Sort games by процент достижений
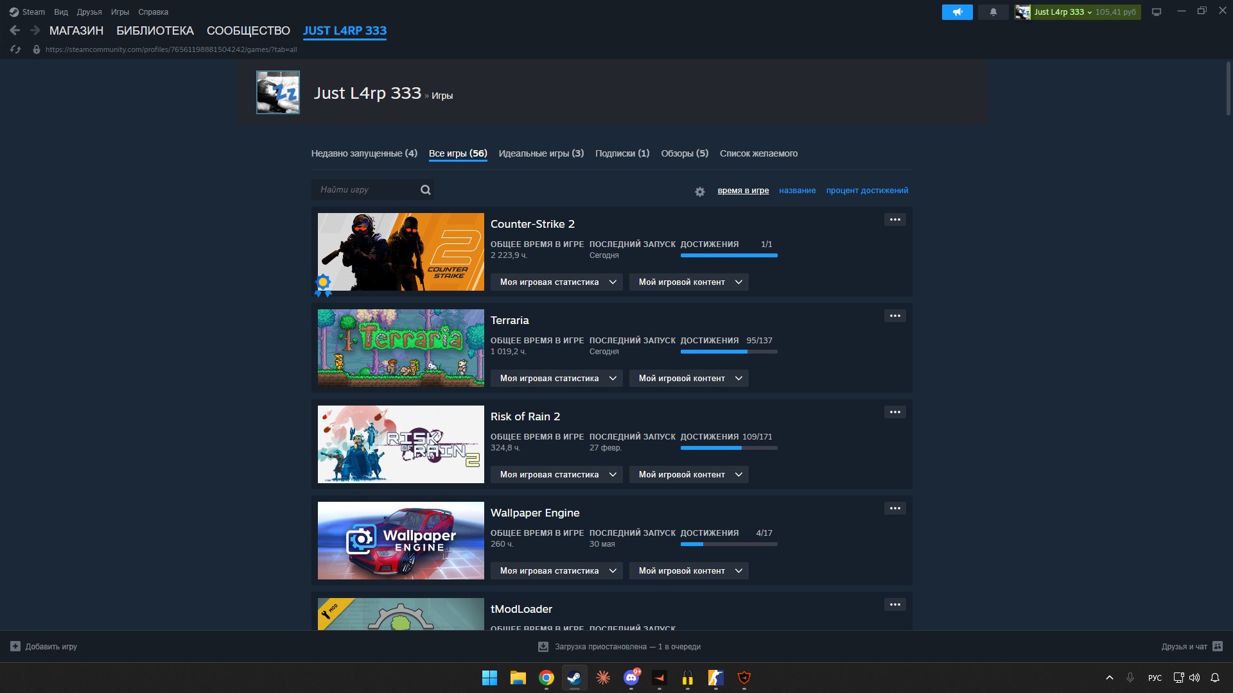The width and height of the screenshot is (1233, 693). point(867,191)
